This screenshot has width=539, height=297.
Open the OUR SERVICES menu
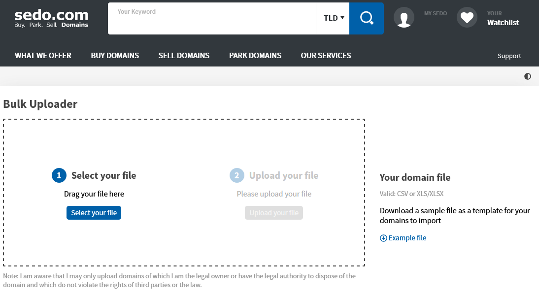coord(326,56)
